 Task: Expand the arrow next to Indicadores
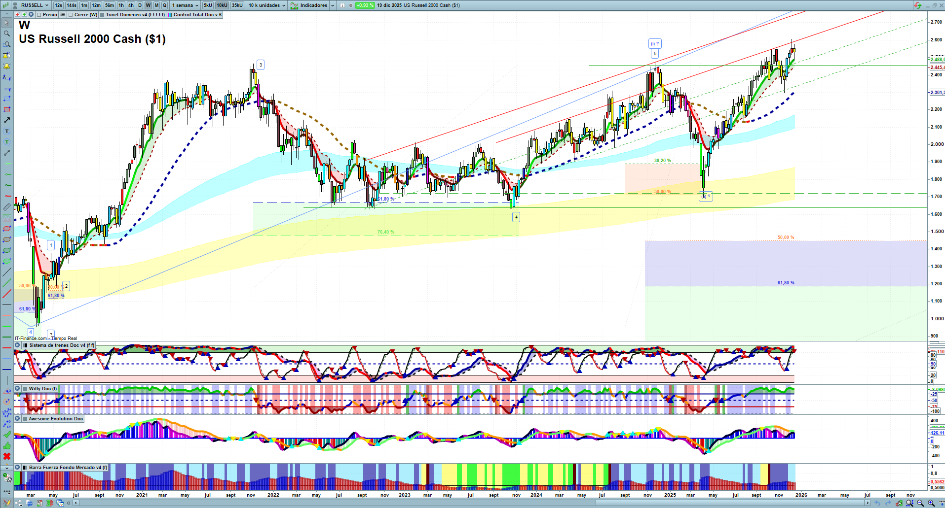(333, 5)
